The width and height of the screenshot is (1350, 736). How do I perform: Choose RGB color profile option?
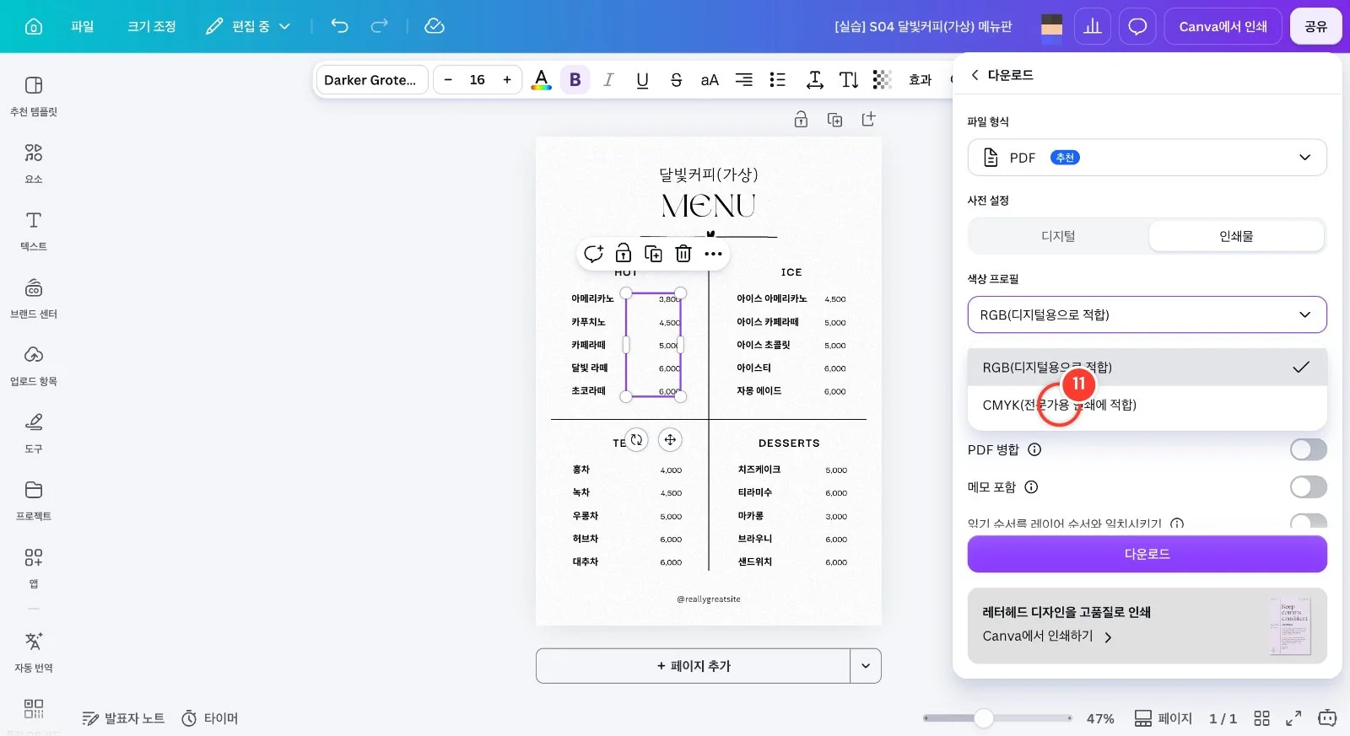pyautogui.click(x=1147, y=367)
